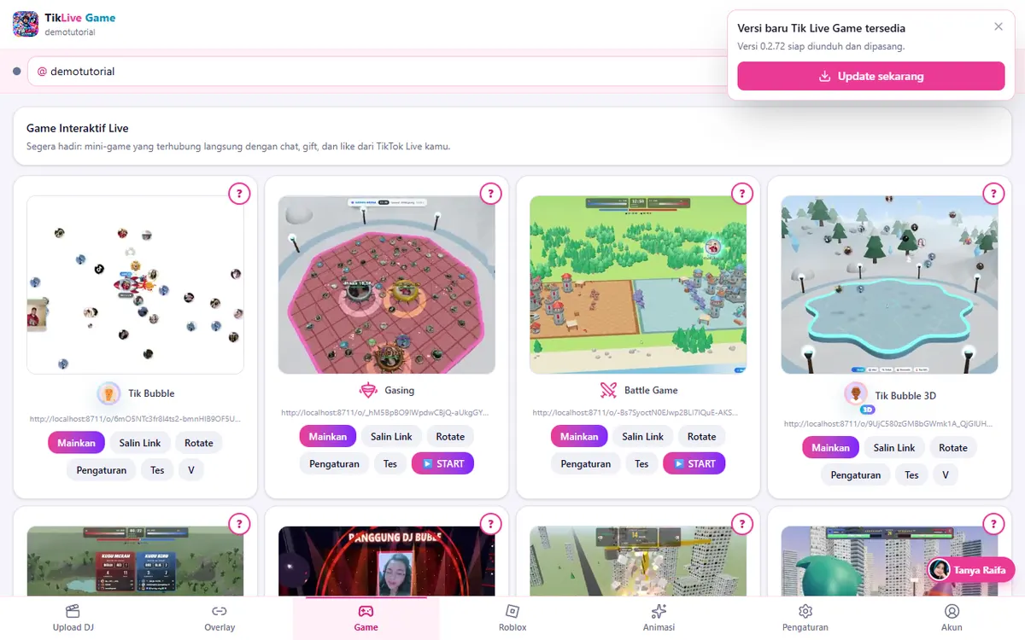Open help for Tik Bubble game

pos(239,194)
